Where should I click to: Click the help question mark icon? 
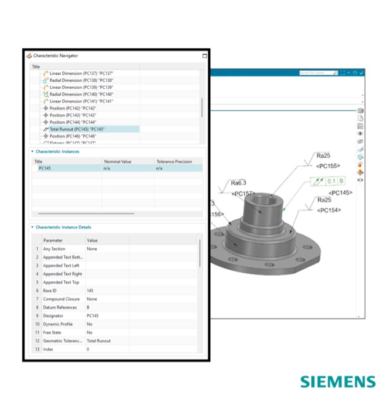[355, 73]
